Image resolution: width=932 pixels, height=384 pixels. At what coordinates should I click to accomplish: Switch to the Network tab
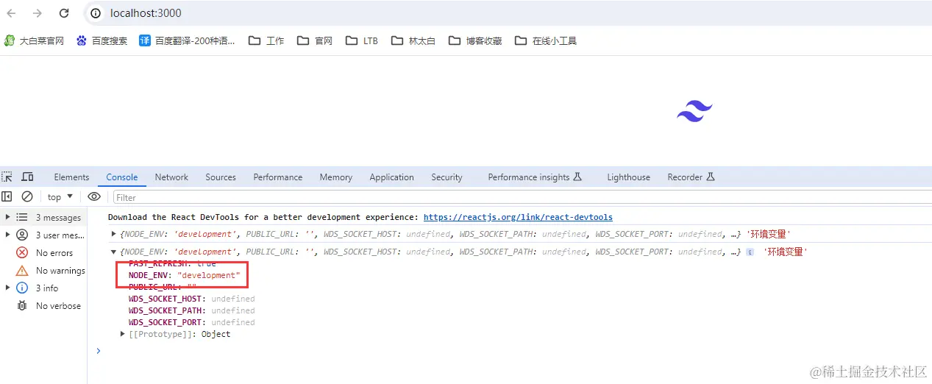pyautogui.click(x=171, y=177)
